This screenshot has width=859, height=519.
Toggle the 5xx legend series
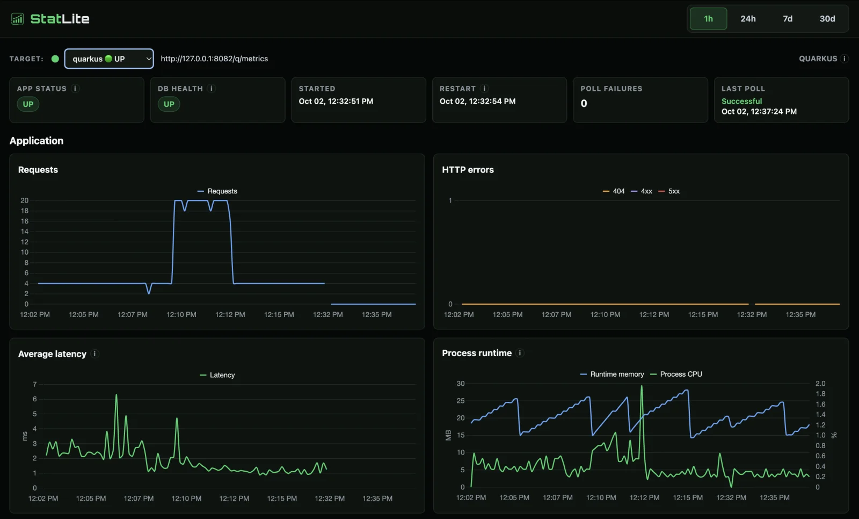coord(669,191)
